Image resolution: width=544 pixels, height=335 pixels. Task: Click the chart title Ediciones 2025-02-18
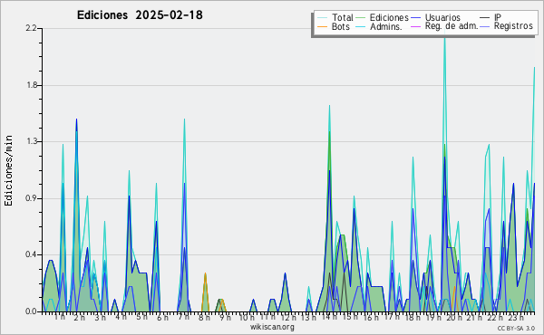tap(140, 15)
